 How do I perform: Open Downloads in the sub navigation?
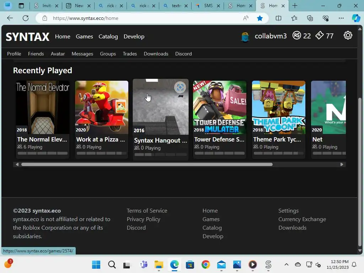tap(156, 54)
